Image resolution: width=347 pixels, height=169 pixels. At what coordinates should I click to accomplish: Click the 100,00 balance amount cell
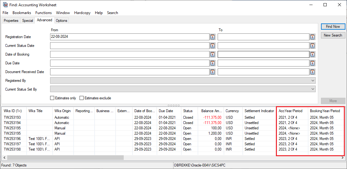click(211, 128)
